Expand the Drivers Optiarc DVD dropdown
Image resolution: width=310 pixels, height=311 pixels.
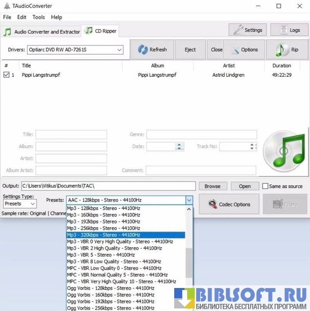119,50
